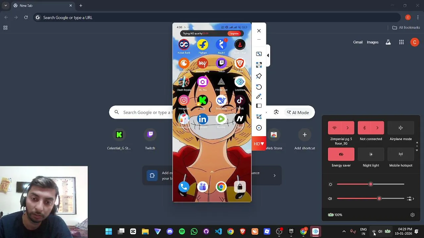Screen dimensions: 424x238
Task: Click the Upgrade button in LetsView
Action: (x=234, y=33)
